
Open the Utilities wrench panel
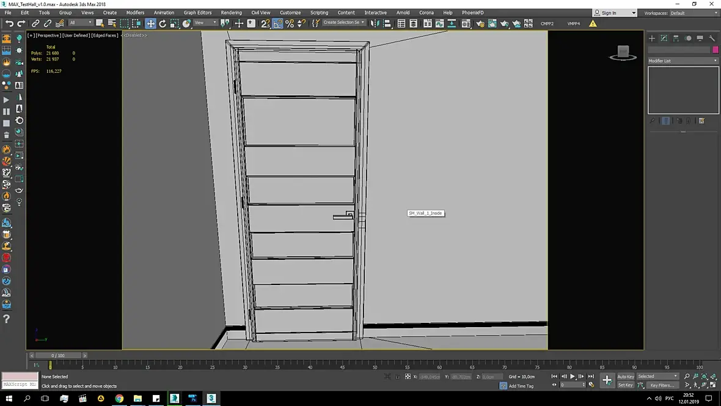712,38
